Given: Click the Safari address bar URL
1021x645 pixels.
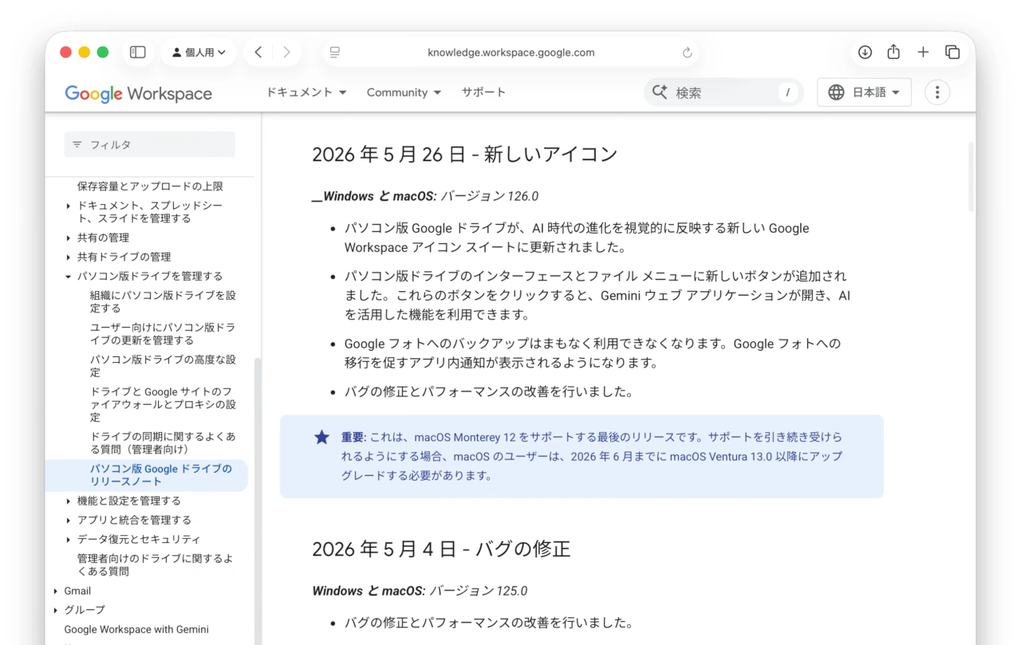Looking at the screenshot, I should [510, 53].
